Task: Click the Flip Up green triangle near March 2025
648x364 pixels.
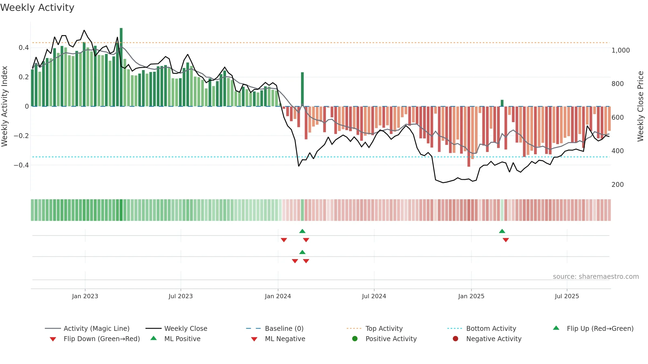Action: (502, 231)
